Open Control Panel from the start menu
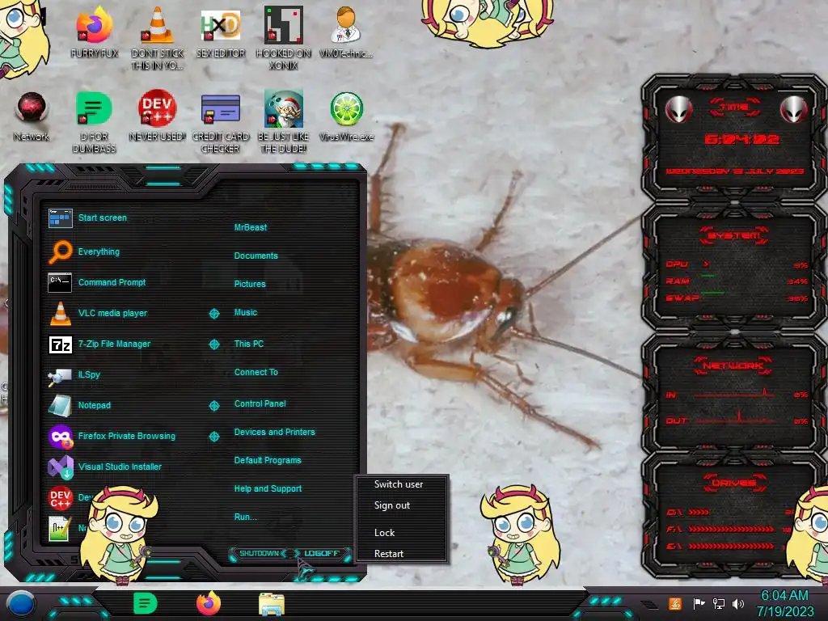 click(x=260, y=403)
